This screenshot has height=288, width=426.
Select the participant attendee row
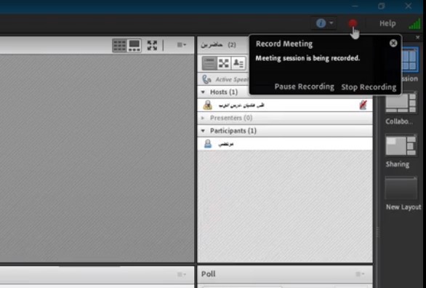pyautogui.click(x=285, y=144)
